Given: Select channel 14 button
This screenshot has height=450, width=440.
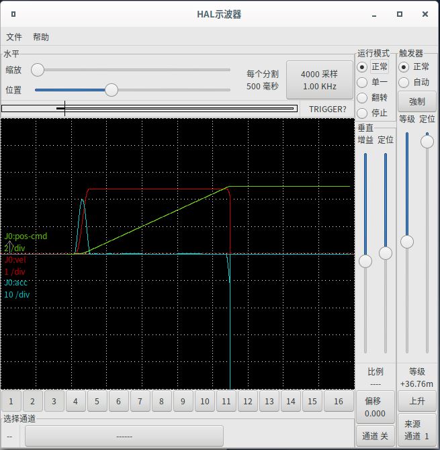Looking at the screenshot, I should pos(291,401).
